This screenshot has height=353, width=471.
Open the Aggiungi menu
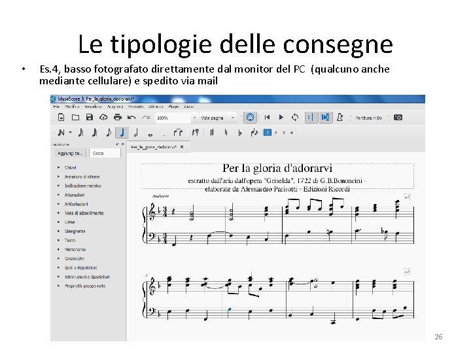(x=115, y=107)
